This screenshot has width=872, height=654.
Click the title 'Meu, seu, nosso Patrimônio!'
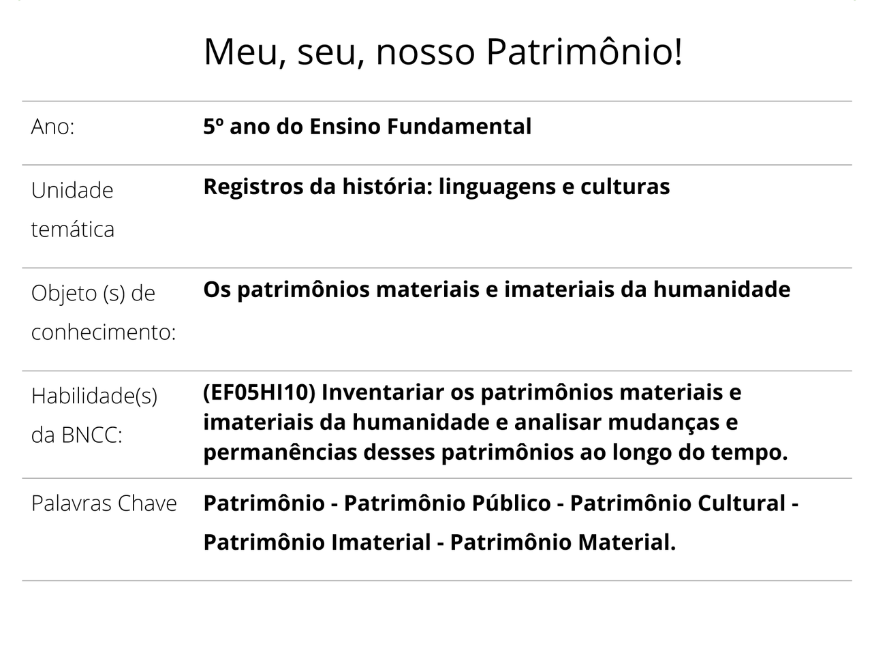(x=443, y=52)
